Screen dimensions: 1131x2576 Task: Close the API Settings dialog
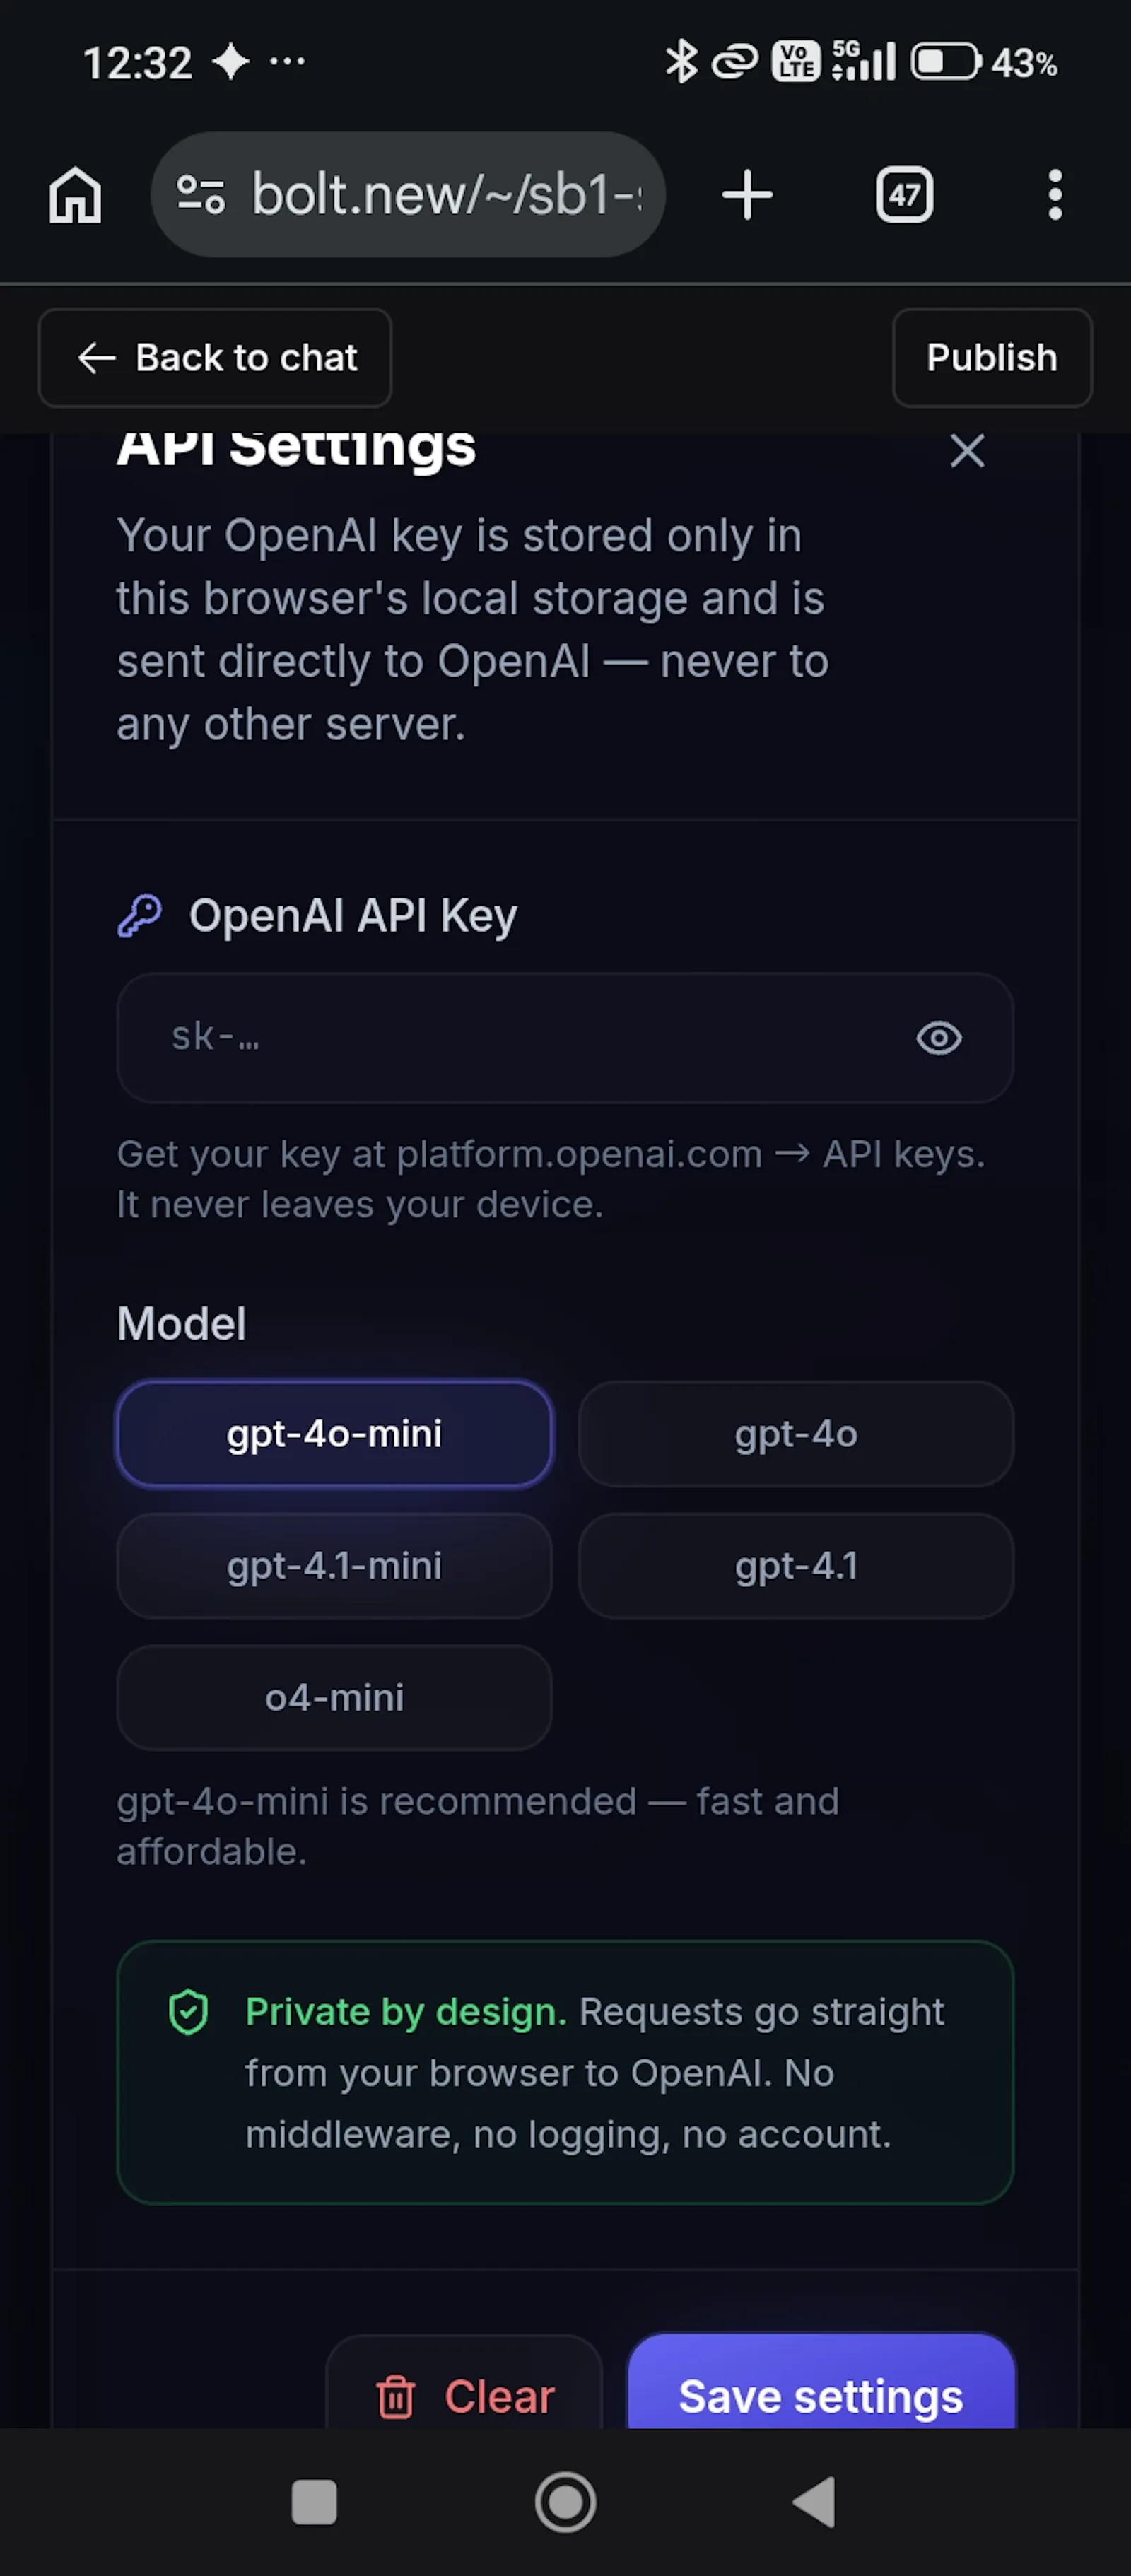[x=966, y=450]
